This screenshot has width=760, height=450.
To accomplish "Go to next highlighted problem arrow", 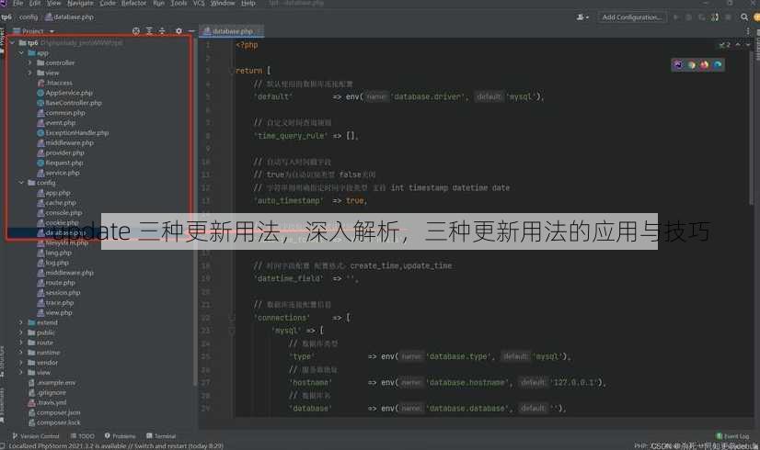I will coord(748,44).
